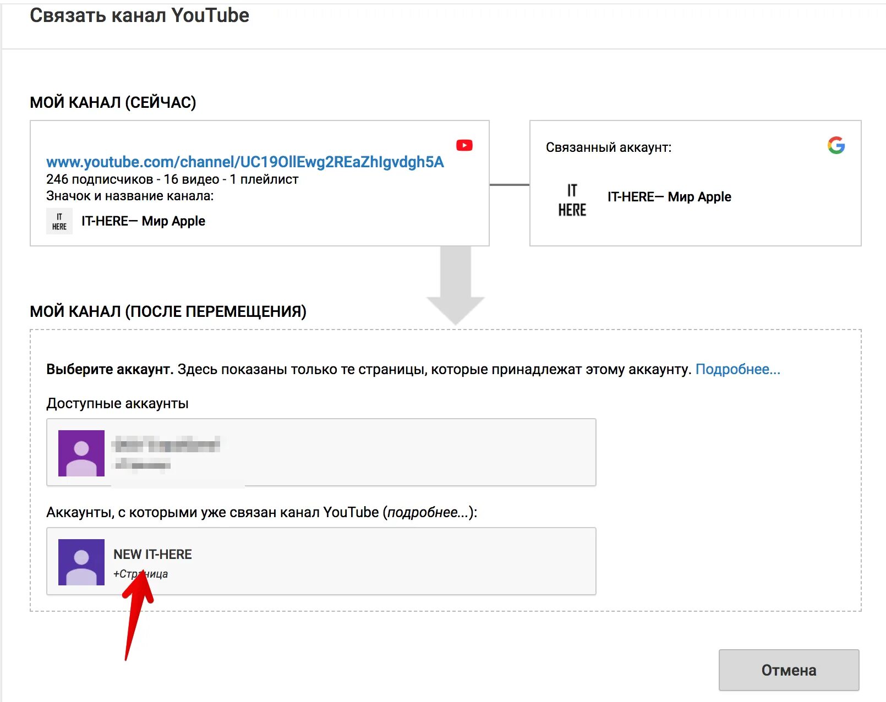This screenshot has width=886, height=702.
Task: Click the Доступные аккаунты heading
Action: tap(117, 403)
